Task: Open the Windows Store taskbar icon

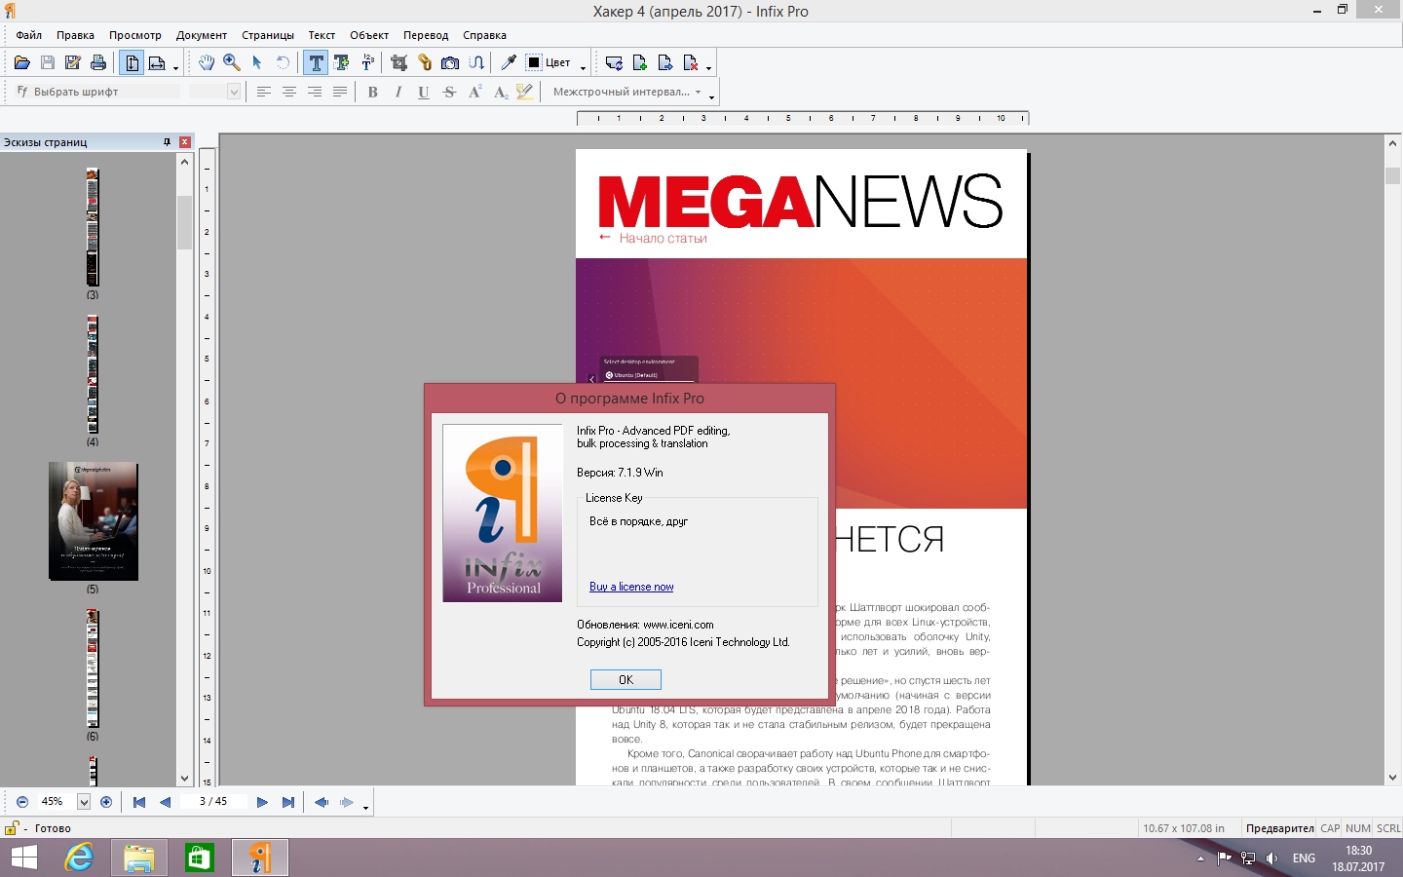Action: (x=199, y=858)
